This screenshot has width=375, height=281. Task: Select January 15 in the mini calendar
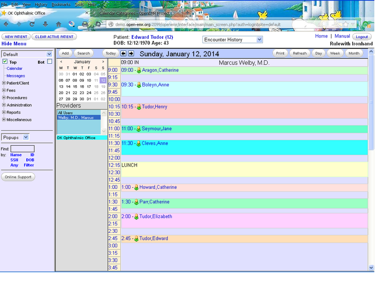75,87
